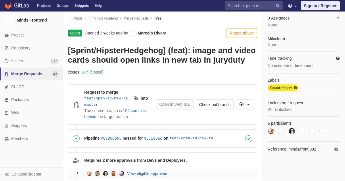The width and height of the screenshot is (345, 181).
Task: Click Check out branch button
Action: coord(215,105)
